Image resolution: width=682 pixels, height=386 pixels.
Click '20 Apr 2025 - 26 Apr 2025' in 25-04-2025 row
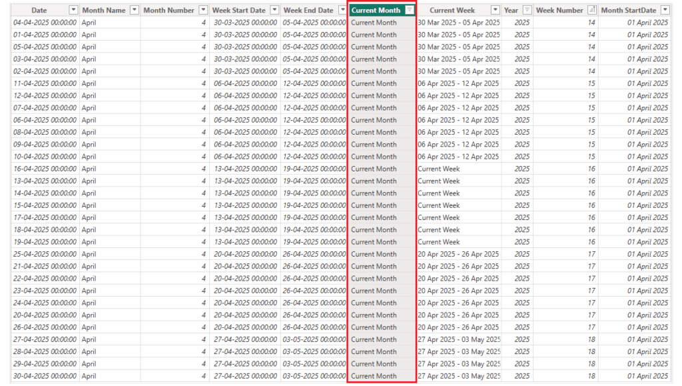pos(458,254)
